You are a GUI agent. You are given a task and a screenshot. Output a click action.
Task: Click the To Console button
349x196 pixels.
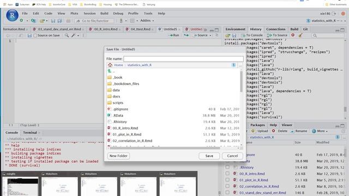click(x=252, y=35)
